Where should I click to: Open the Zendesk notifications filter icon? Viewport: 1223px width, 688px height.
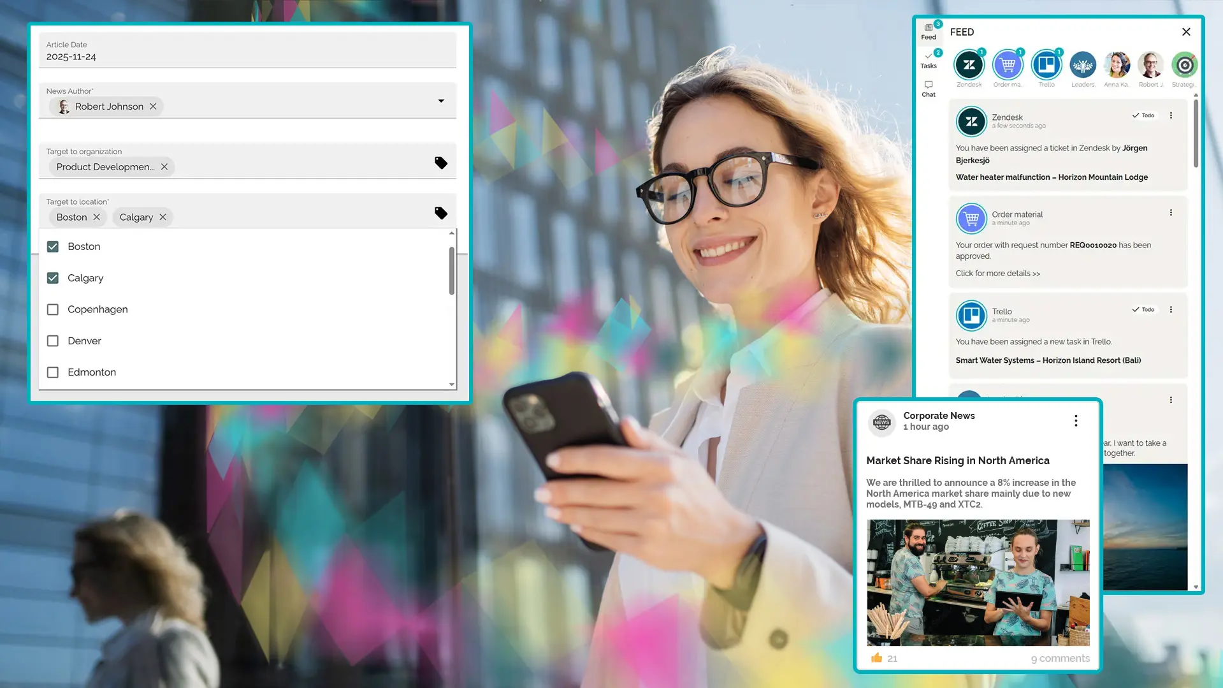[x=969, y=64]
